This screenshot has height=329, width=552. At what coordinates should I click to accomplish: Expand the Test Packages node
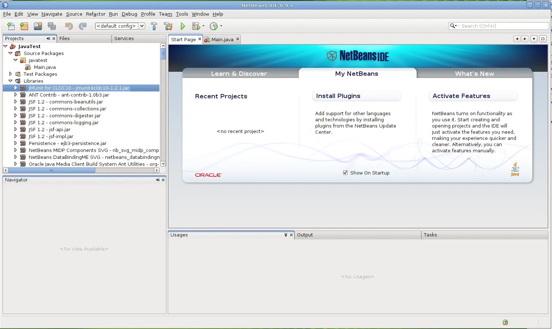pos(10,74)
